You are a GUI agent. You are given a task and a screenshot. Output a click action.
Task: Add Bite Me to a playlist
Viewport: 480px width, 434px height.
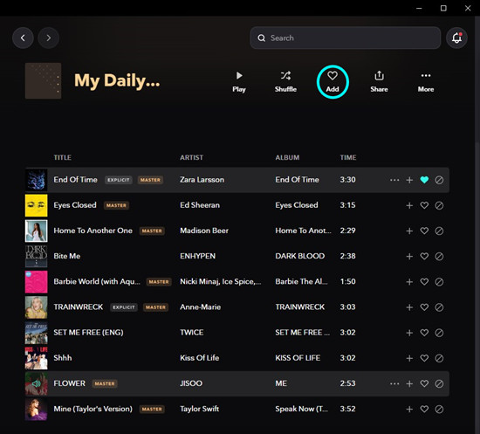(x=409, y=257)
